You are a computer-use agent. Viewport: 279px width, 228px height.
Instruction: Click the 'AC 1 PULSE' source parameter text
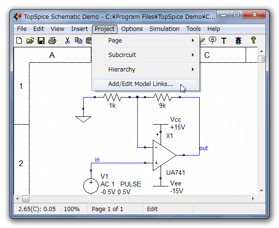120,184
